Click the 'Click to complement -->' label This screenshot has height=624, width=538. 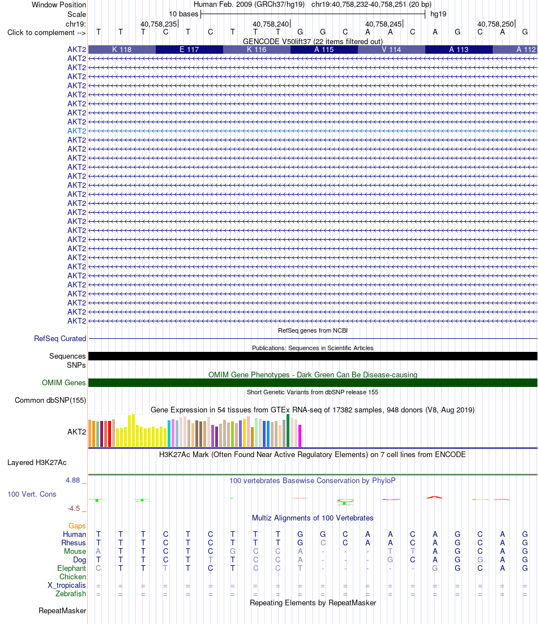46,33
